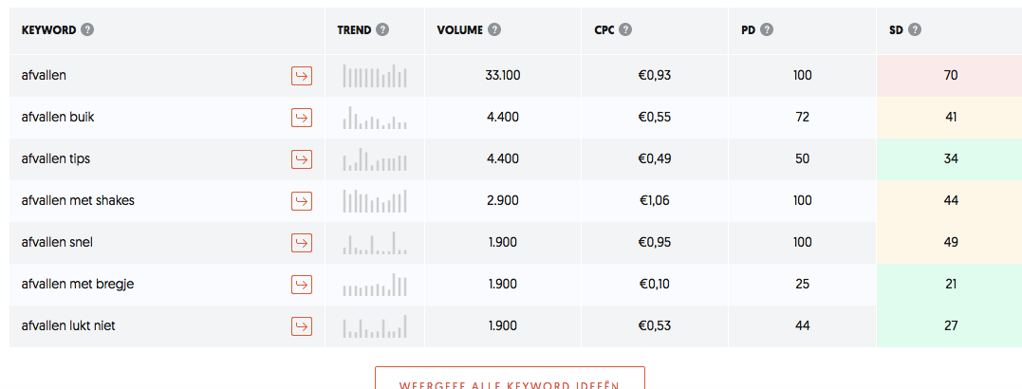Viewport: 1022px width, 389px height.
Task: Click the help icon next to PD
Action: pos(767,30)
